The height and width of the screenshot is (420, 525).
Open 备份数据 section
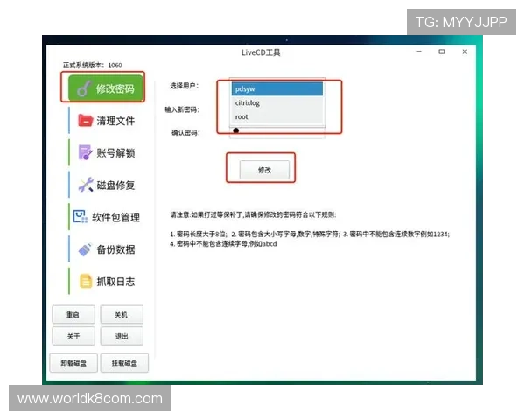[x=107, y=249]
